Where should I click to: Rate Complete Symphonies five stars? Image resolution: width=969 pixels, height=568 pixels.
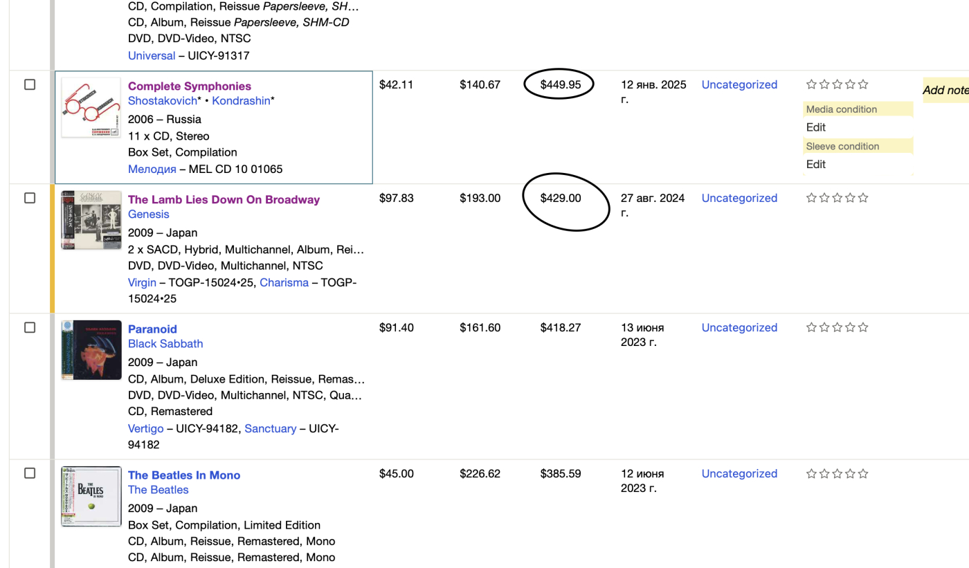tap(863, 84)
